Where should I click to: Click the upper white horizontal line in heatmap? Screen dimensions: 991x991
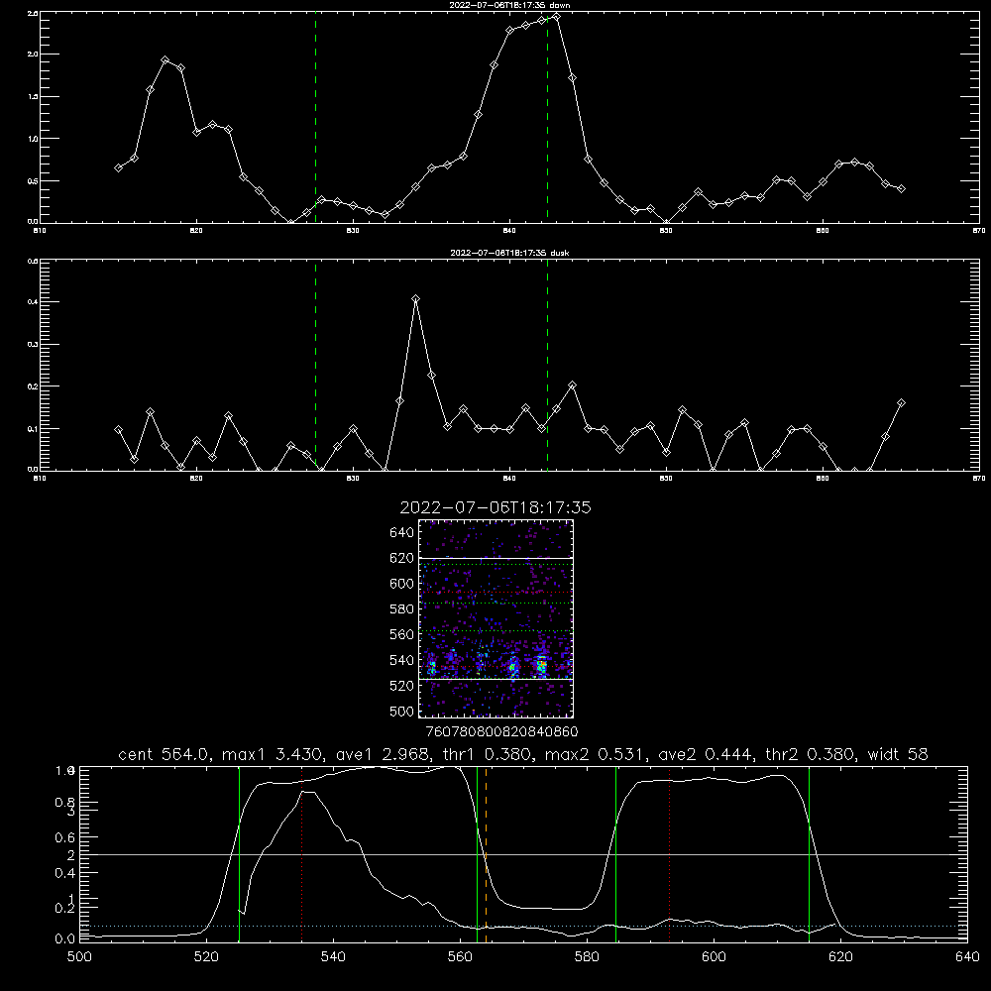point(495,558)
